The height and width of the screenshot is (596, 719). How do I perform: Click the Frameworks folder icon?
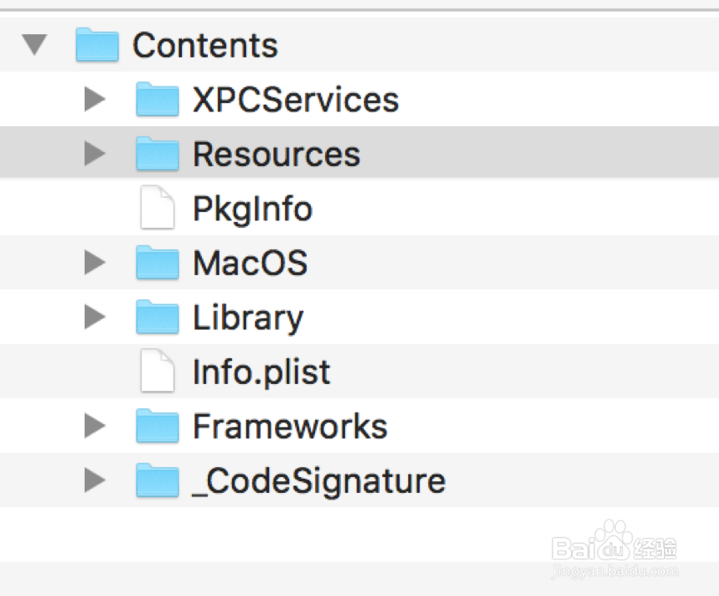[x=157, y=427]
